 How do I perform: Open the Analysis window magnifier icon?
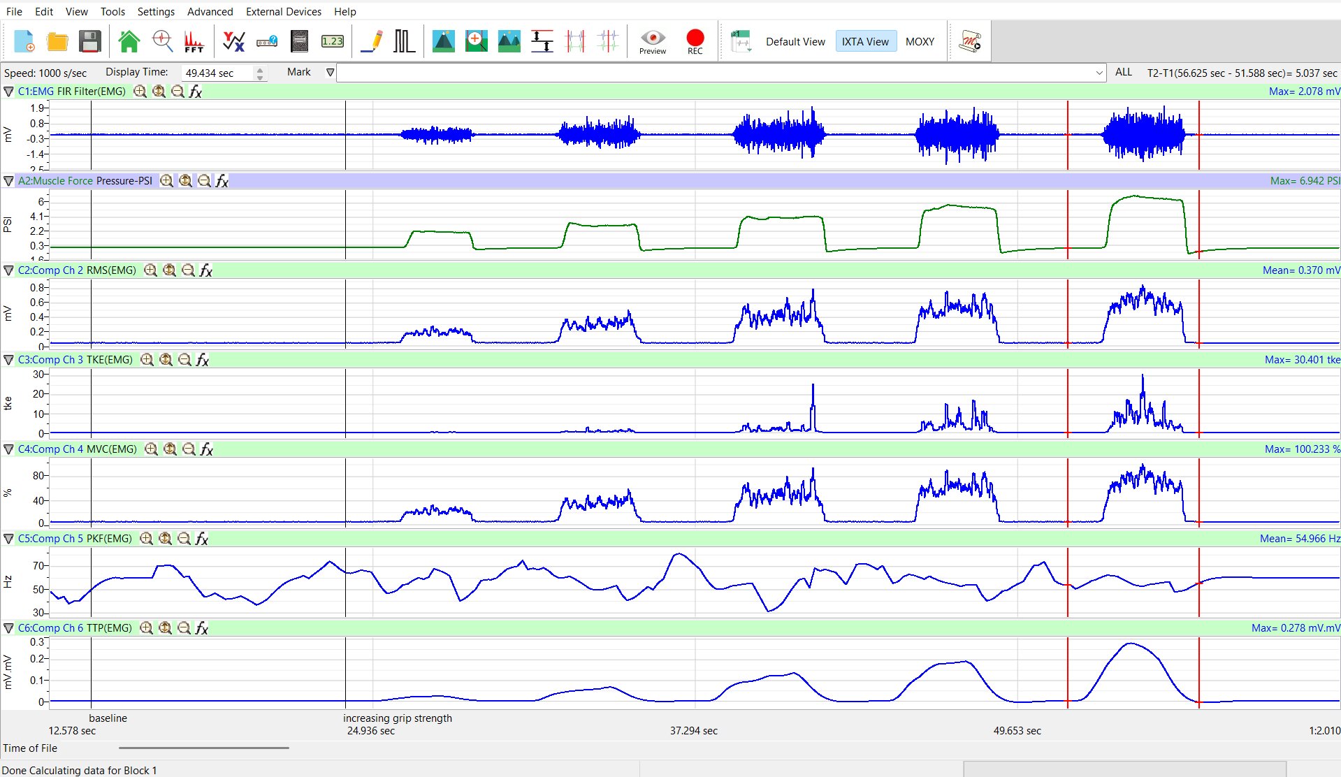pos(162,41)
